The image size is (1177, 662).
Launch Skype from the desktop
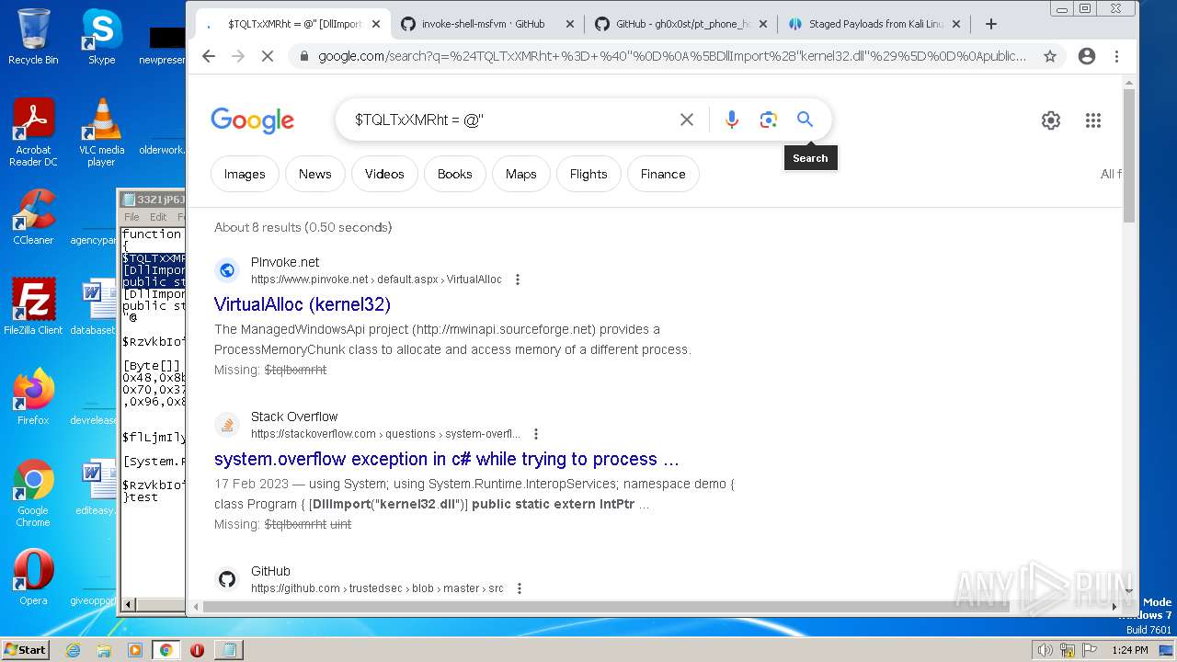click(101, 37)
